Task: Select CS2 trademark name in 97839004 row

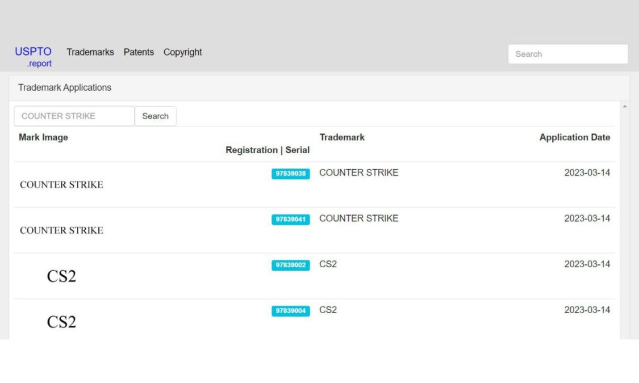Action: pos(328,310)
